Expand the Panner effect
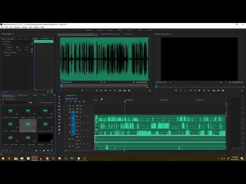The image size is (246, 184). click(x=5, y=55)
